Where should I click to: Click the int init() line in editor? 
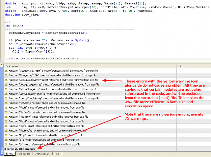tap(17, 26)
